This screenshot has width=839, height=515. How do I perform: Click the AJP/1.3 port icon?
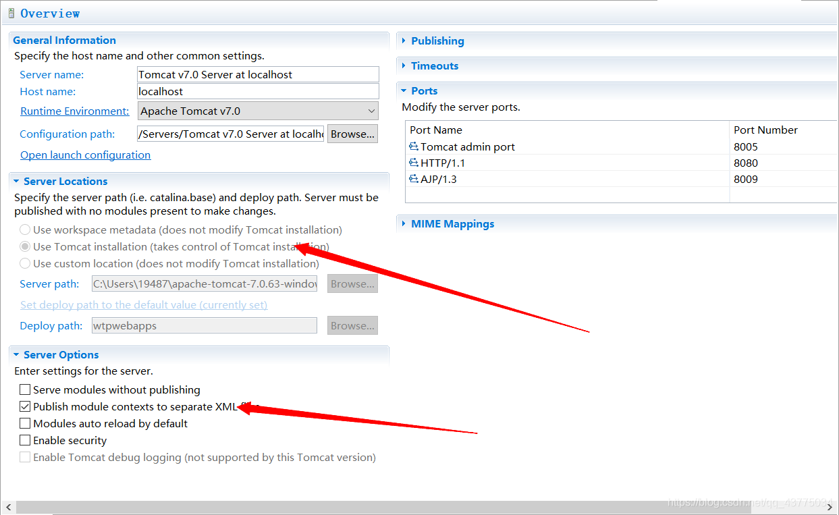tap(414, 179)
